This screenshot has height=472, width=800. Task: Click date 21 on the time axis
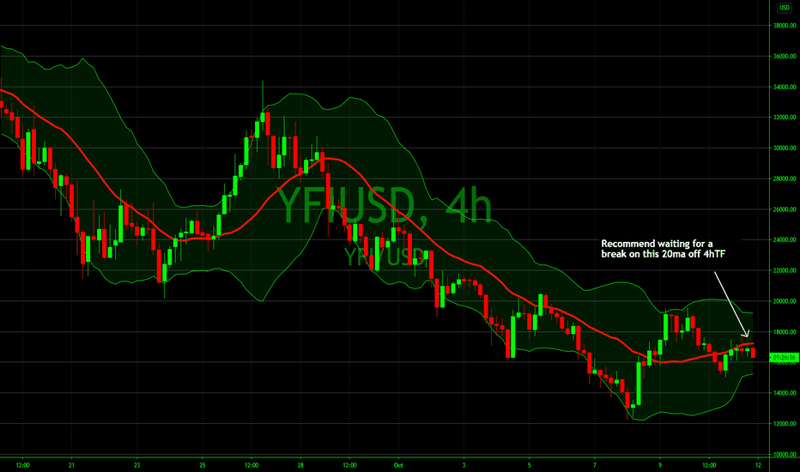click(x=72, y=465)
